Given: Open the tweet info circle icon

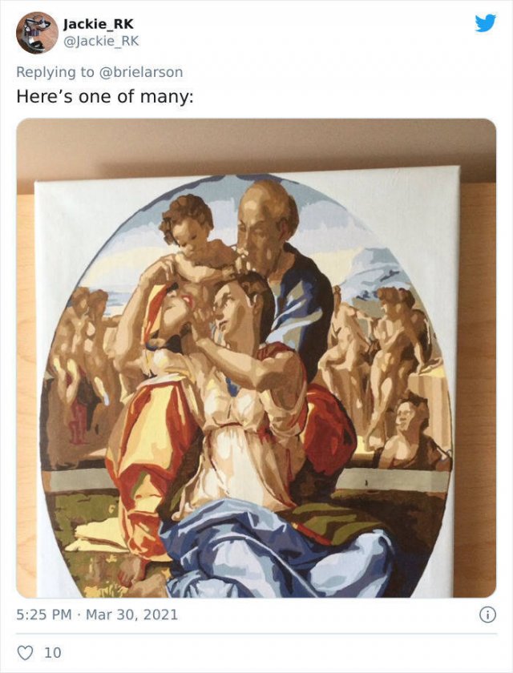Looking at the screenshot, I should click(x=487, y=615).
